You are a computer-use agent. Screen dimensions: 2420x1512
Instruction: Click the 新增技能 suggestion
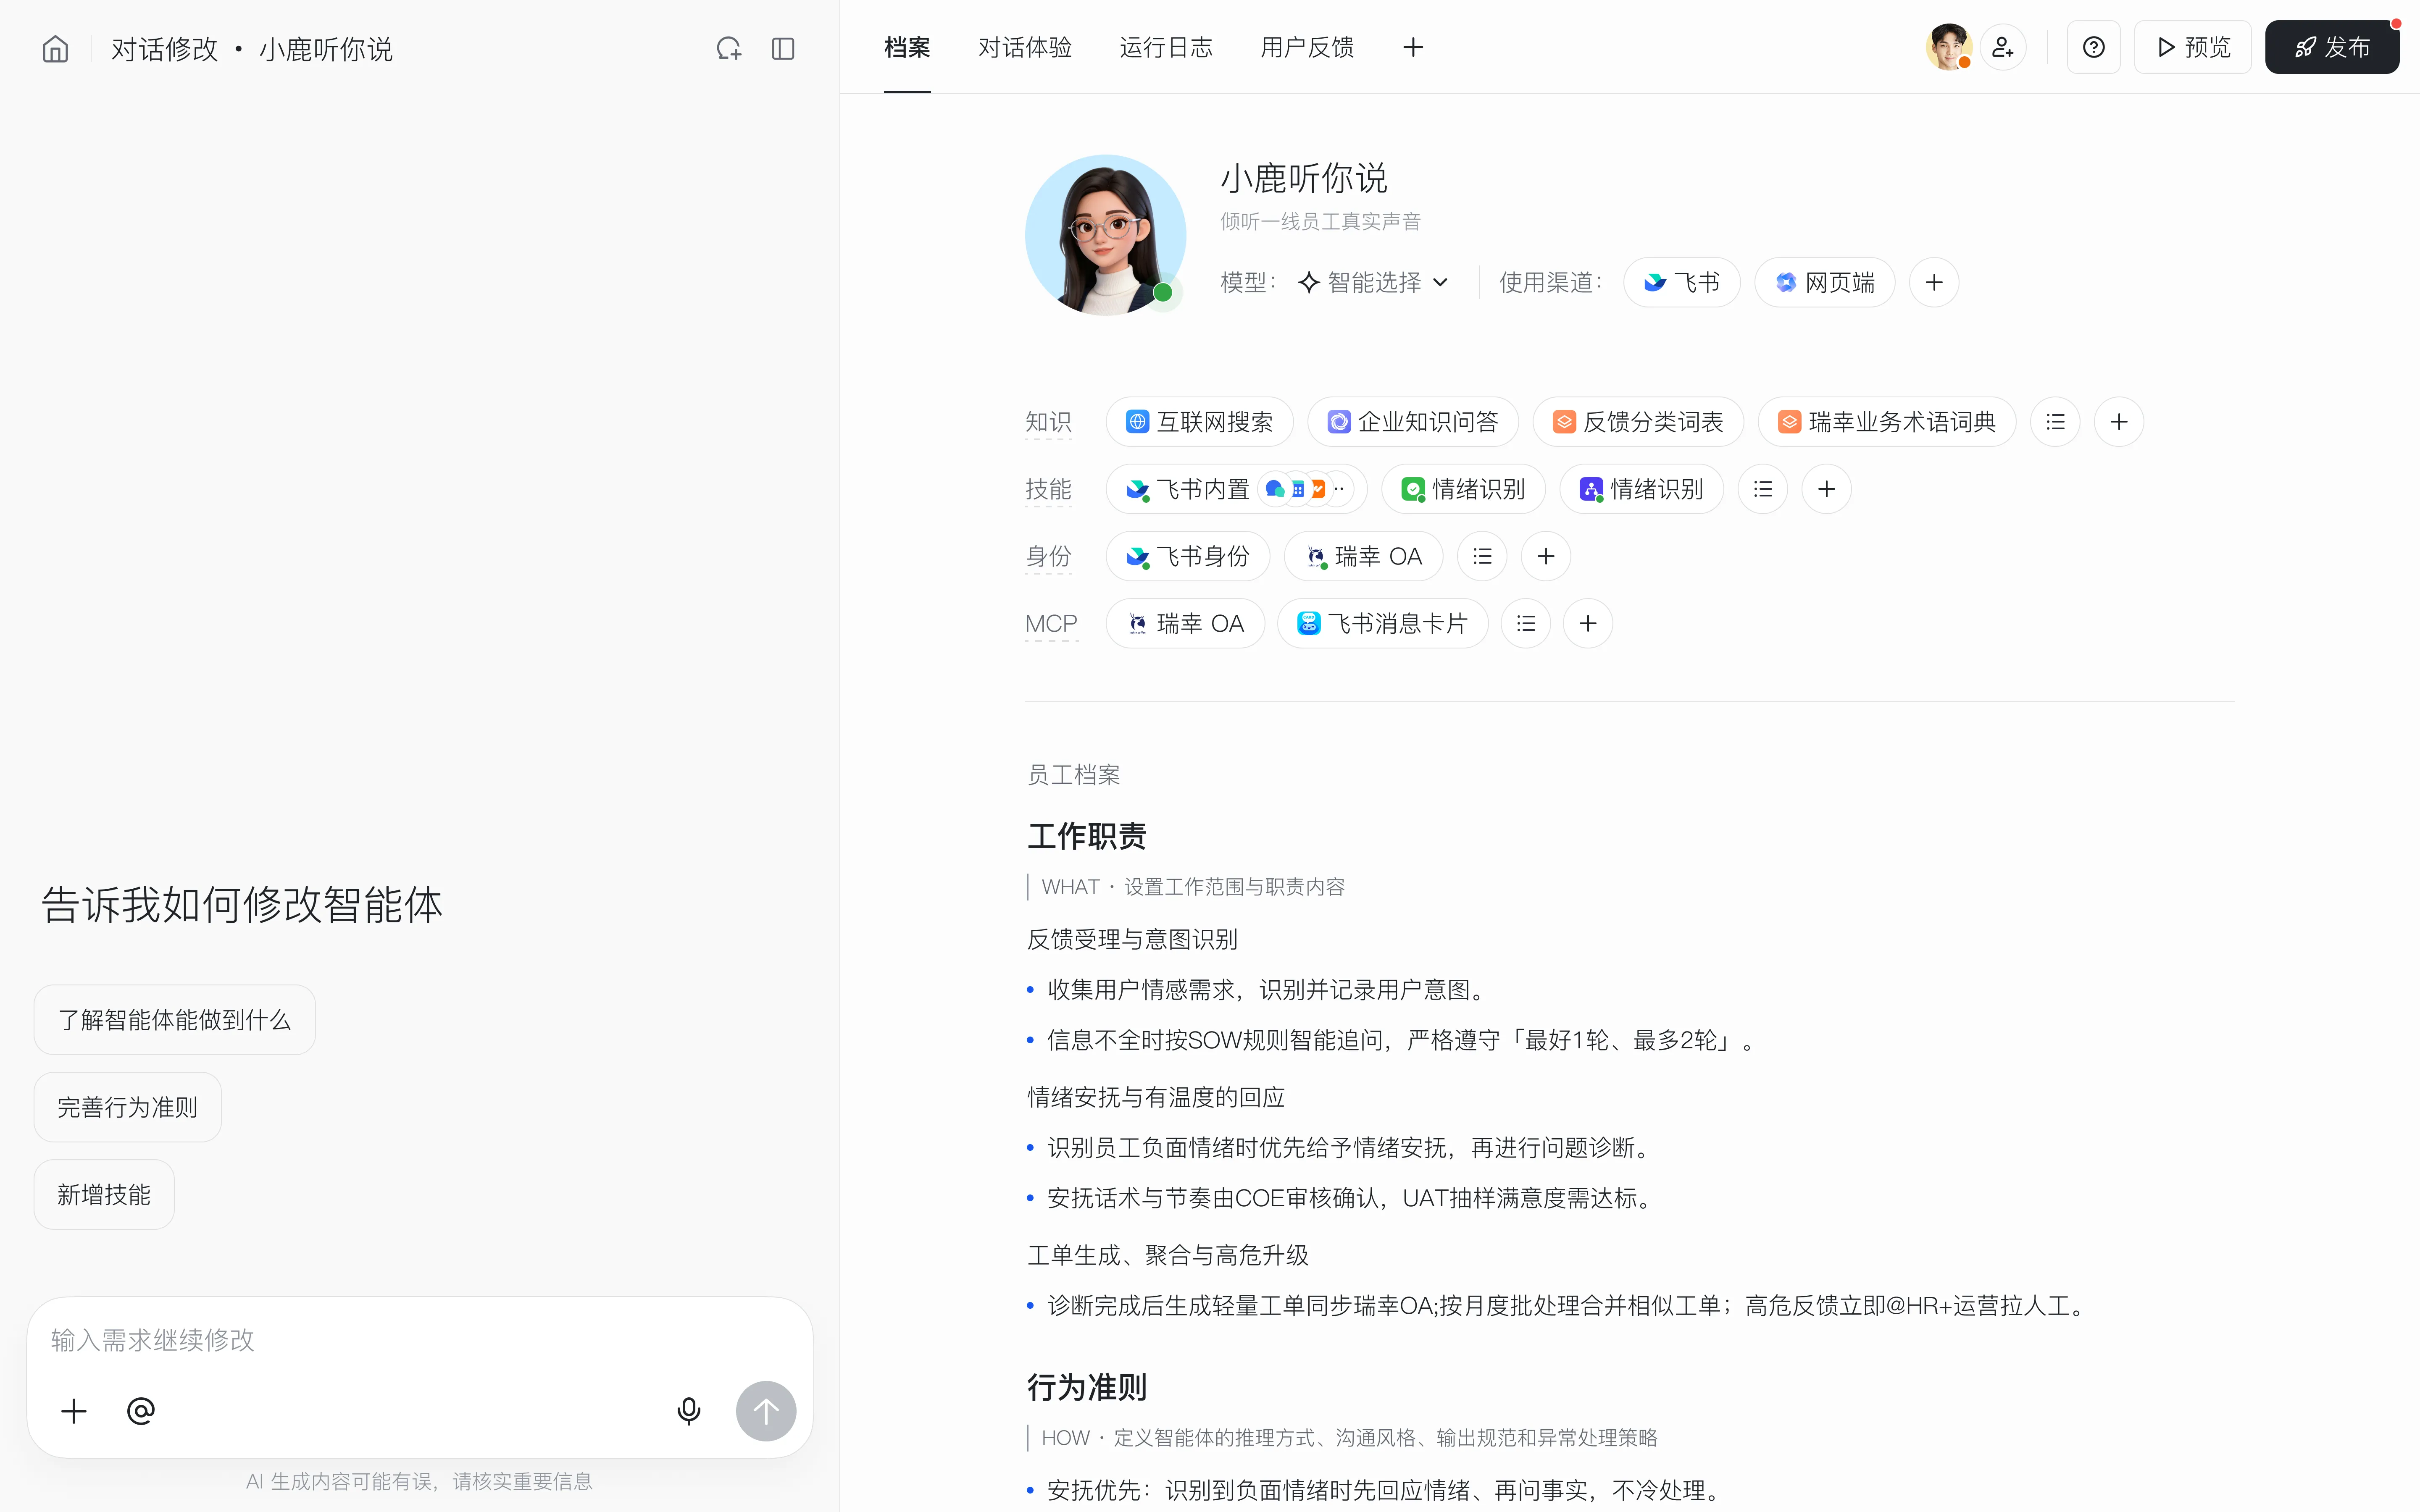[x=104, y=1194]
